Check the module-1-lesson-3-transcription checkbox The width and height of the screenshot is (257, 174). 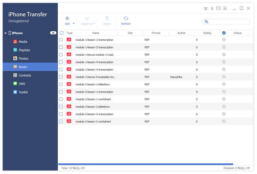tap(61, 69)
